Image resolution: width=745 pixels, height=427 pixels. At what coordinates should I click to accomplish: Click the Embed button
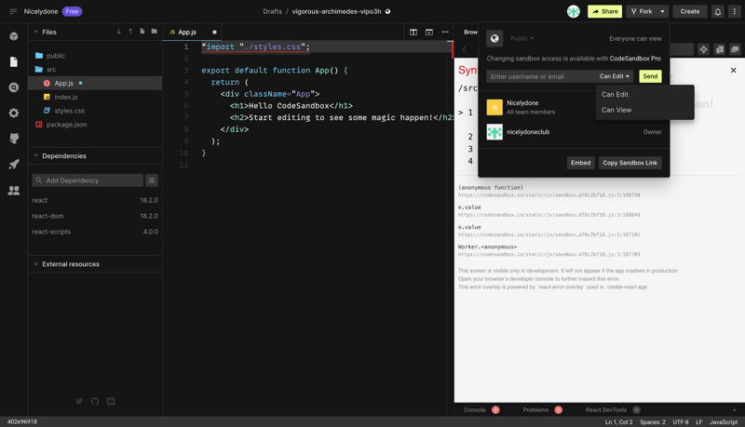pos(580,163)
